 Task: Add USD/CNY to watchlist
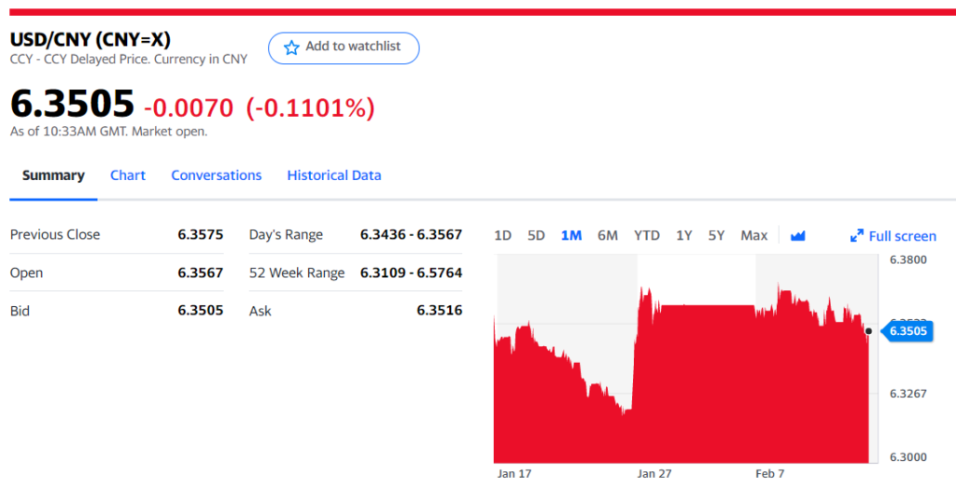(x=344, y=48)
